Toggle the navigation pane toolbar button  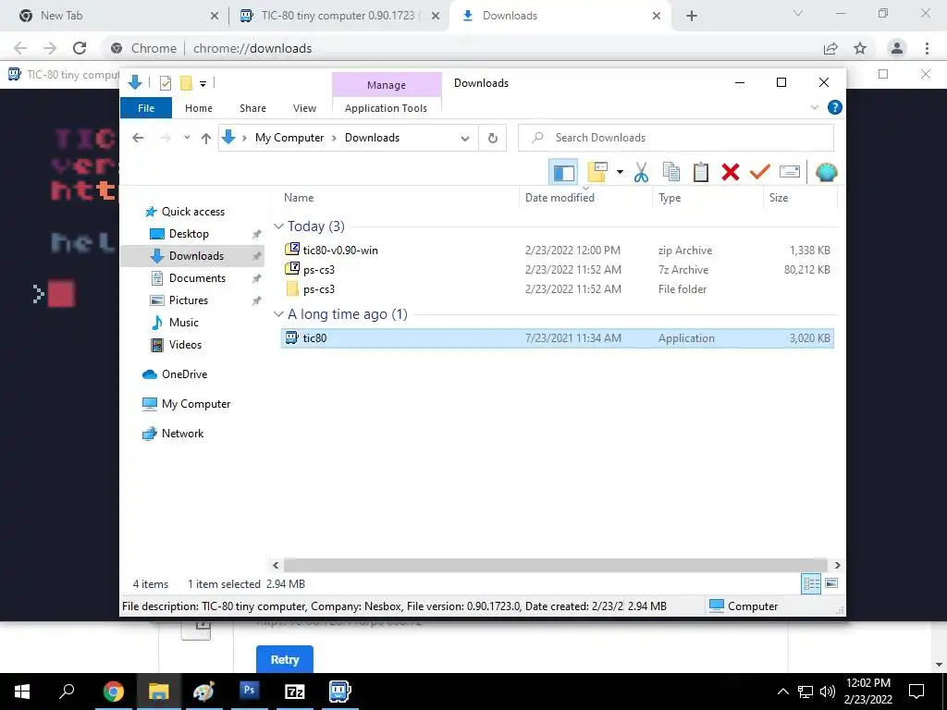tap(563, 173)
